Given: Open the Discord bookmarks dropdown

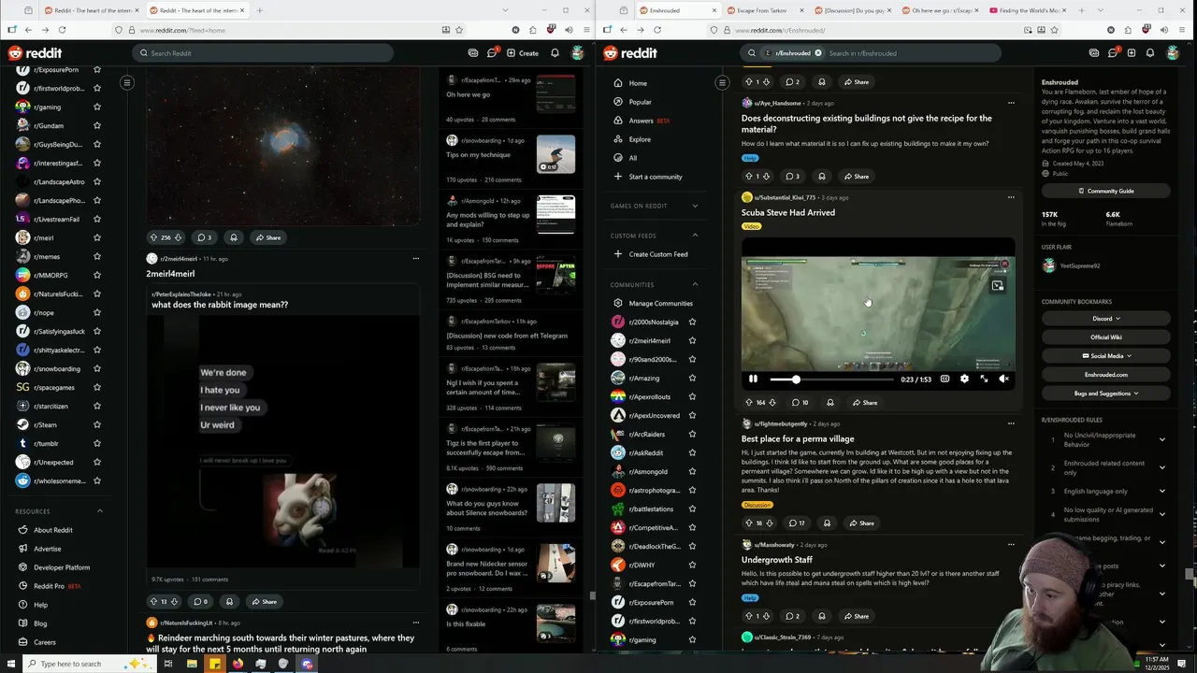Looking at the screenshot, I should point(1106,319).
